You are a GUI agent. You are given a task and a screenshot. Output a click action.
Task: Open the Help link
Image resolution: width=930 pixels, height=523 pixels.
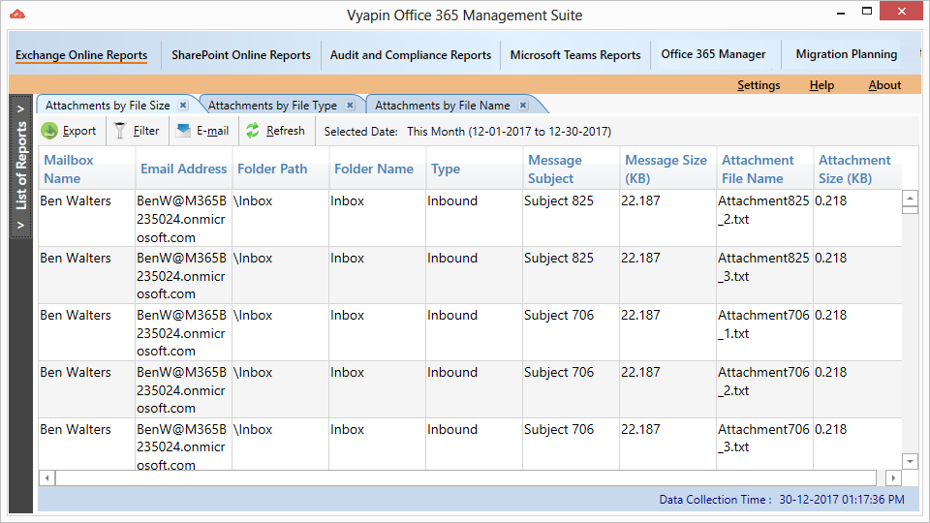click(821, 85)
